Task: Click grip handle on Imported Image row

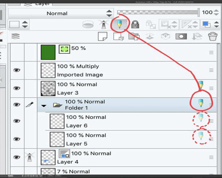Action: coord(211,70)
